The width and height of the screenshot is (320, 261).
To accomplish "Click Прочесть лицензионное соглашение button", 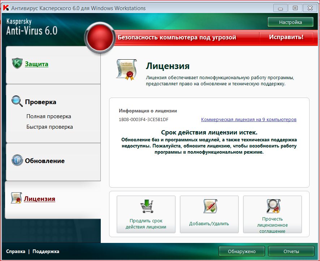I will click(x=272, y=214).
